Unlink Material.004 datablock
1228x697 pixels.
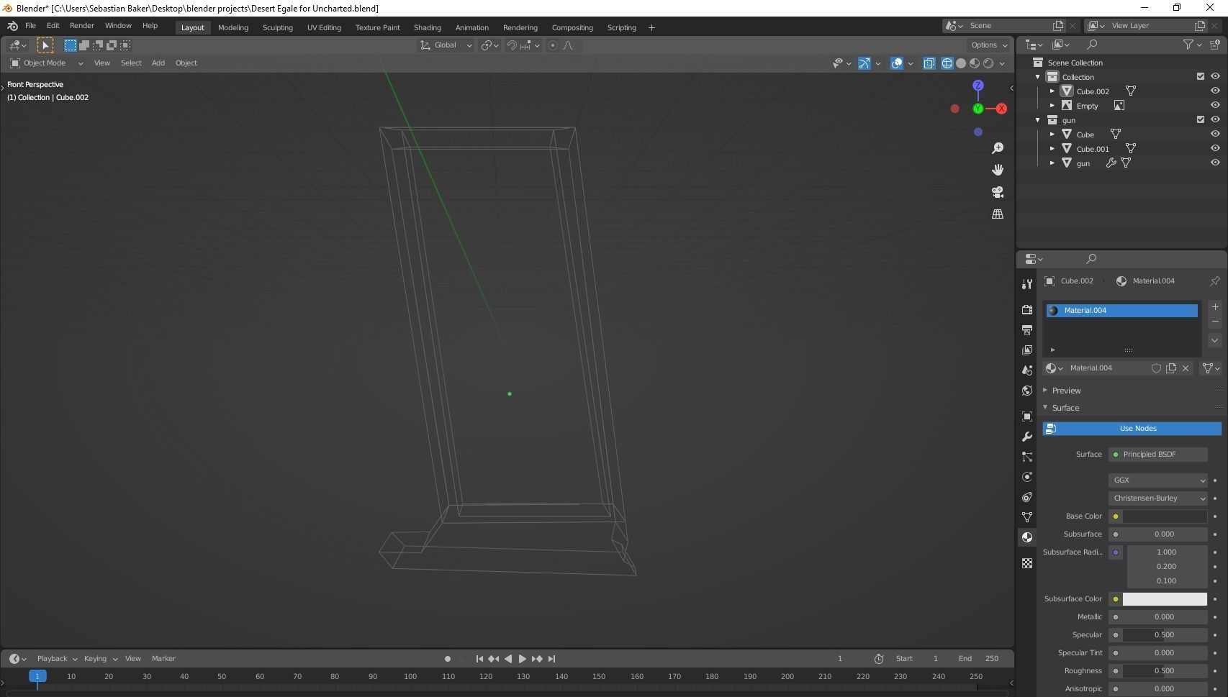(x=1186, y=368)
